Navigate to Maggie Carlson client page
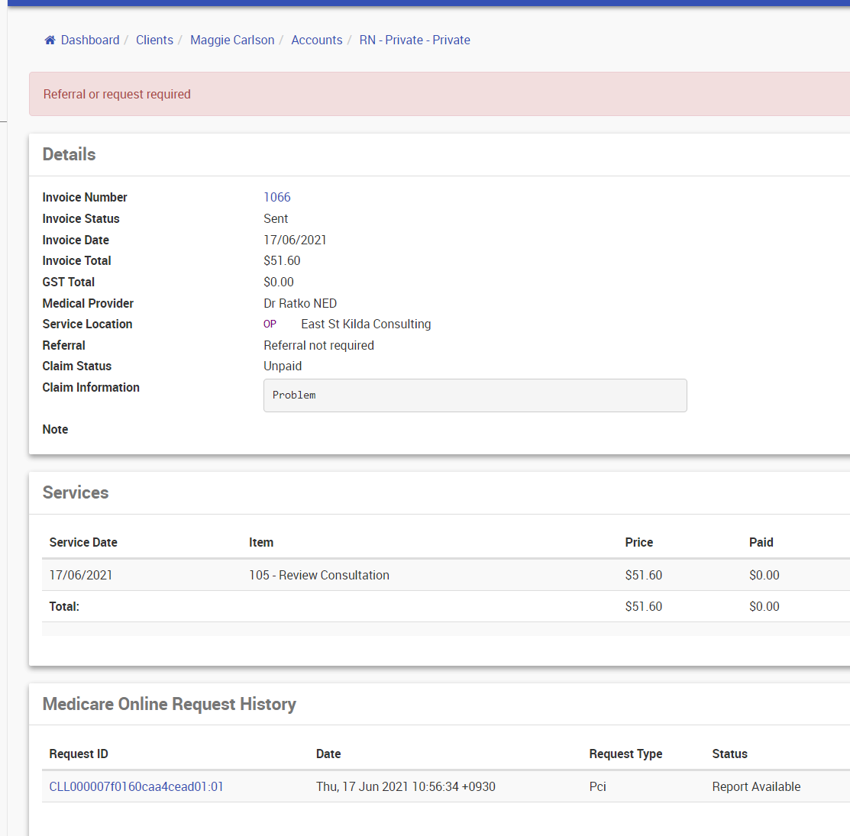The width and height of the screenshot is (850, 836). tap(232, 40)
